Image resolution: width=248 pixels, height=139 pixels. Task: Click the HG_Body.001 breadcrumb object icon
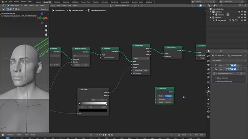pyautogui.click(x=53, y=10)
